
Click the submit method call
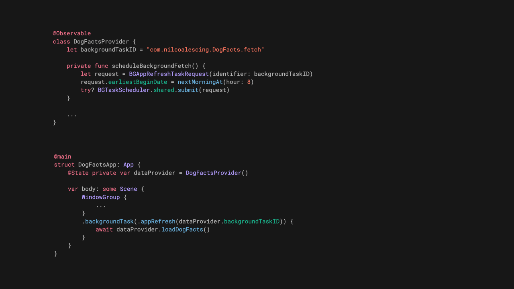pyautogui.click(x=188, y=90)
